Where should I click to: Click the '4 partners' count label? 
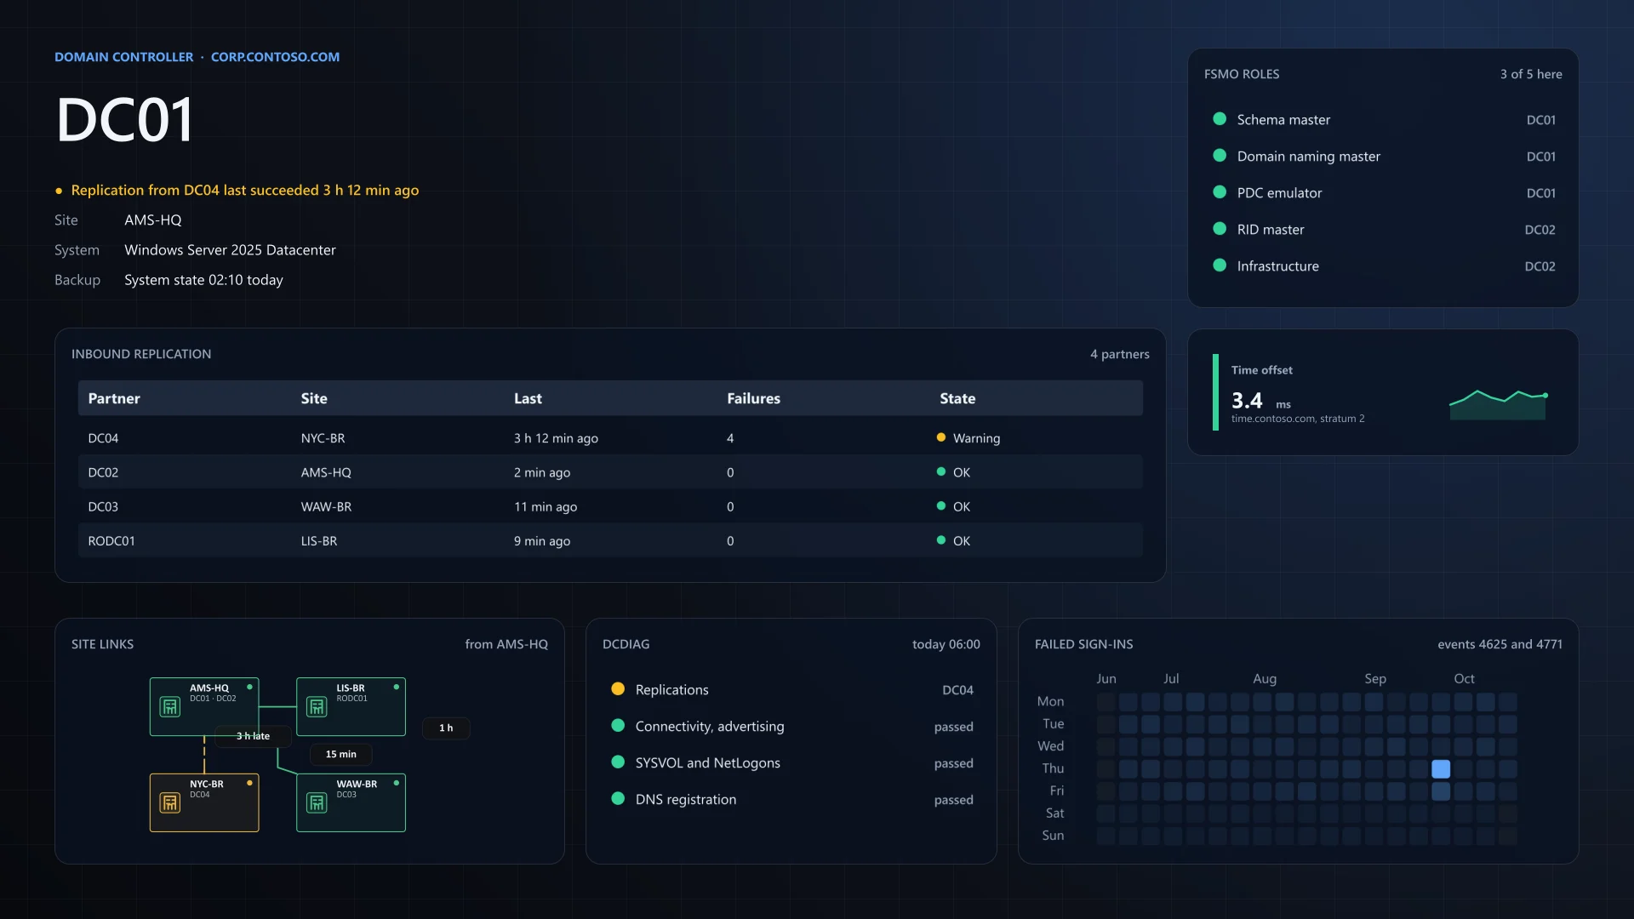(x=1119, y=354)
